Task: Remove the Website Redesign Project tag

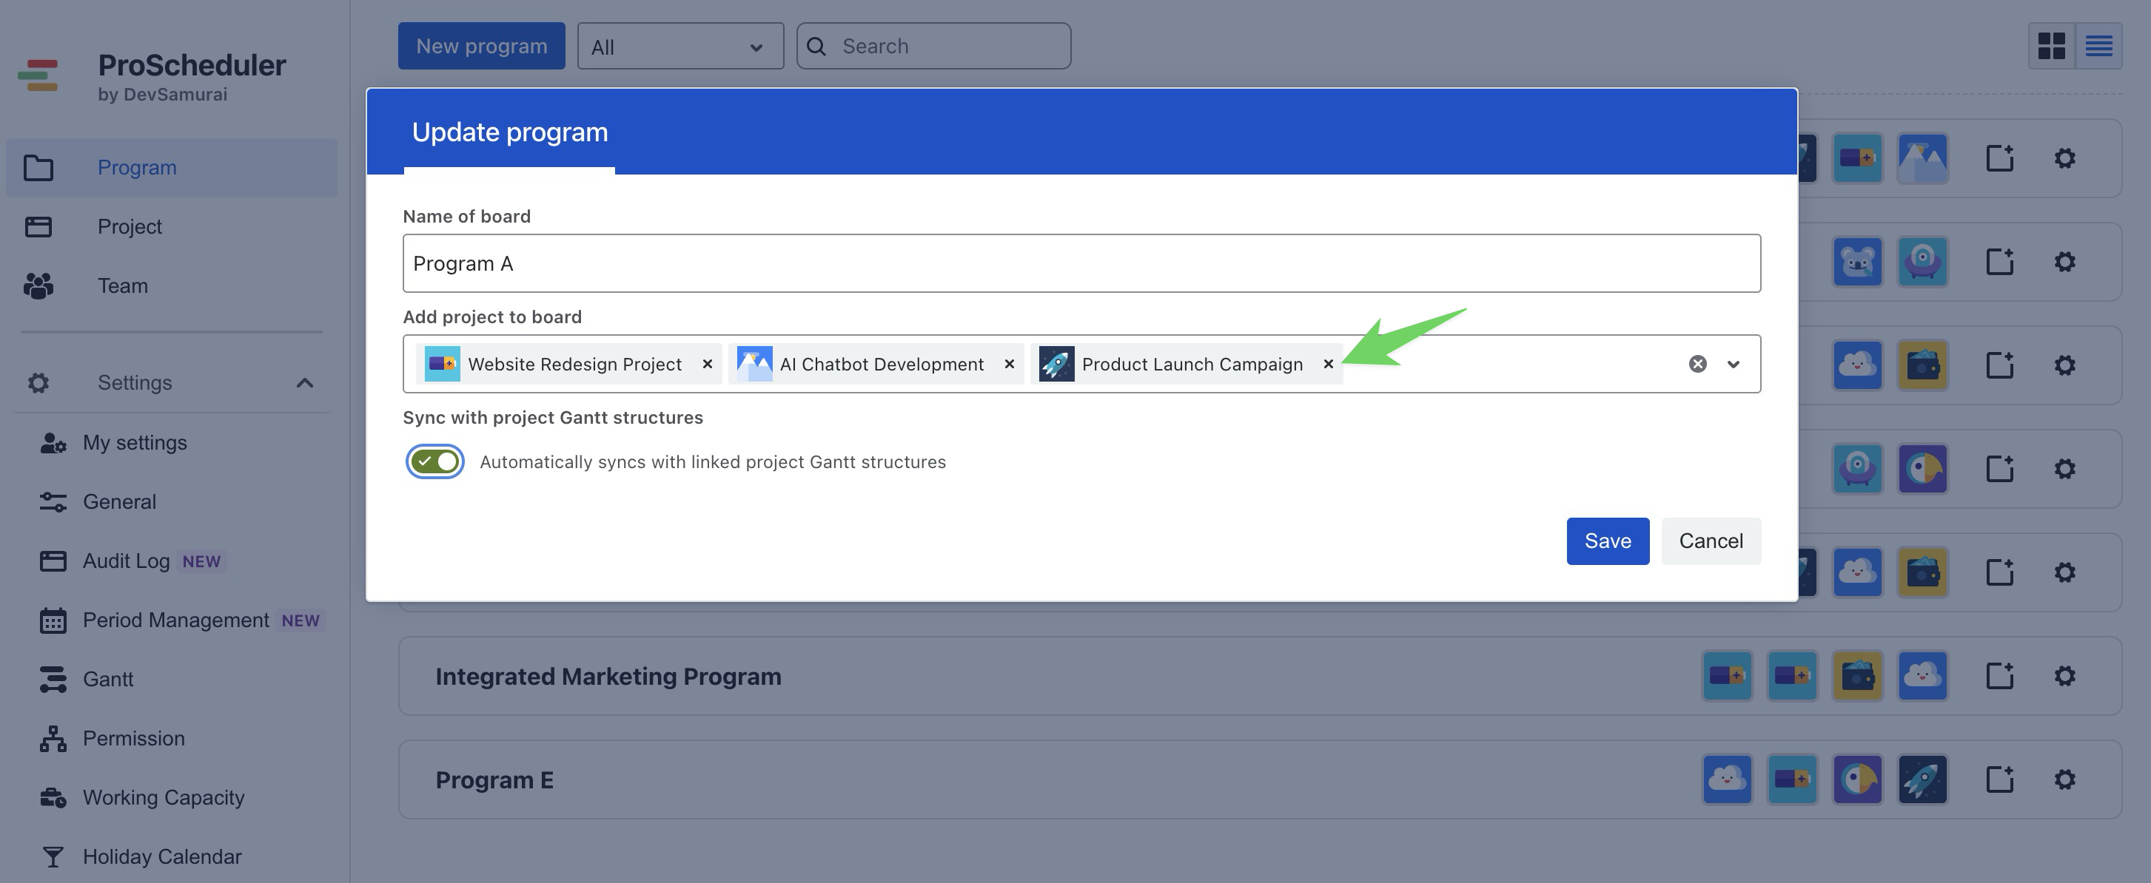Action: click(708, 364)
